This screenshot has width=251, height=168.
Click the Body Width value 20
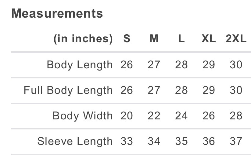pos(127,116)
